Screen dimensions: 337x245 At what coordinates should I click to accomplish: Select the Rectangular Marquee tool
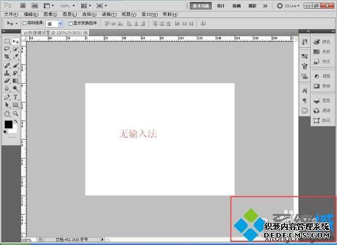pos(7,41)
